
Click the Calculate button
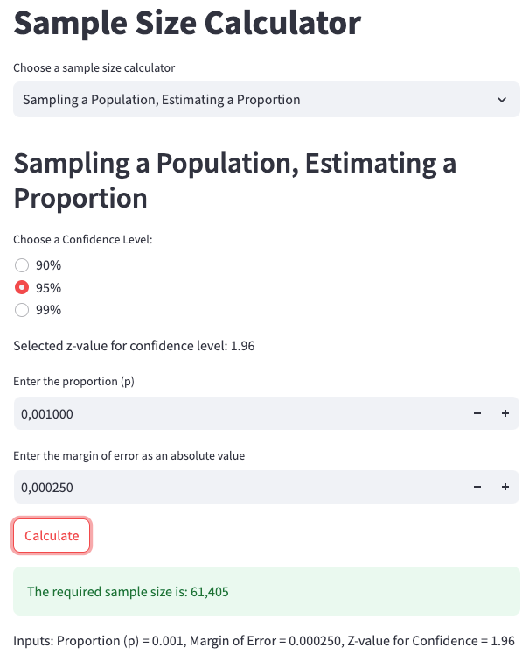(x=52, y=535)
